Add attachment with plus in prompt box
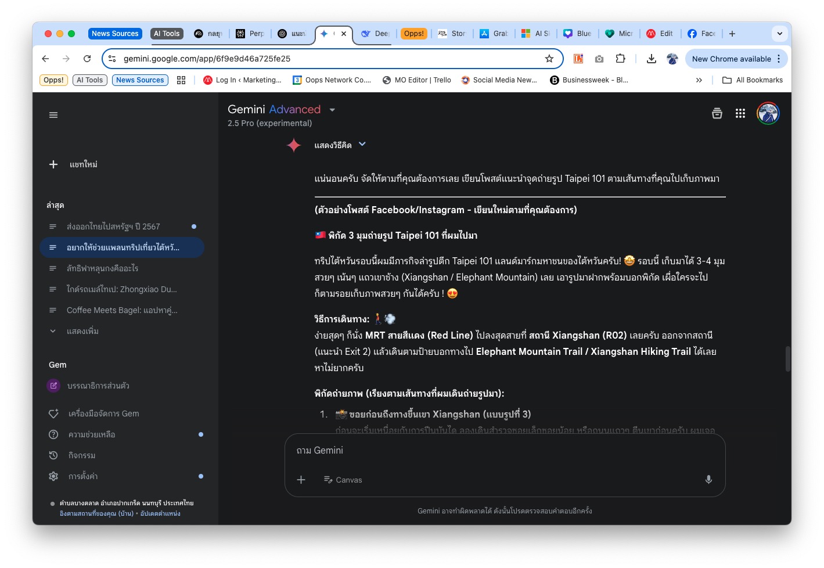Screen dimensions: 824x568 [x=301, y=480]
